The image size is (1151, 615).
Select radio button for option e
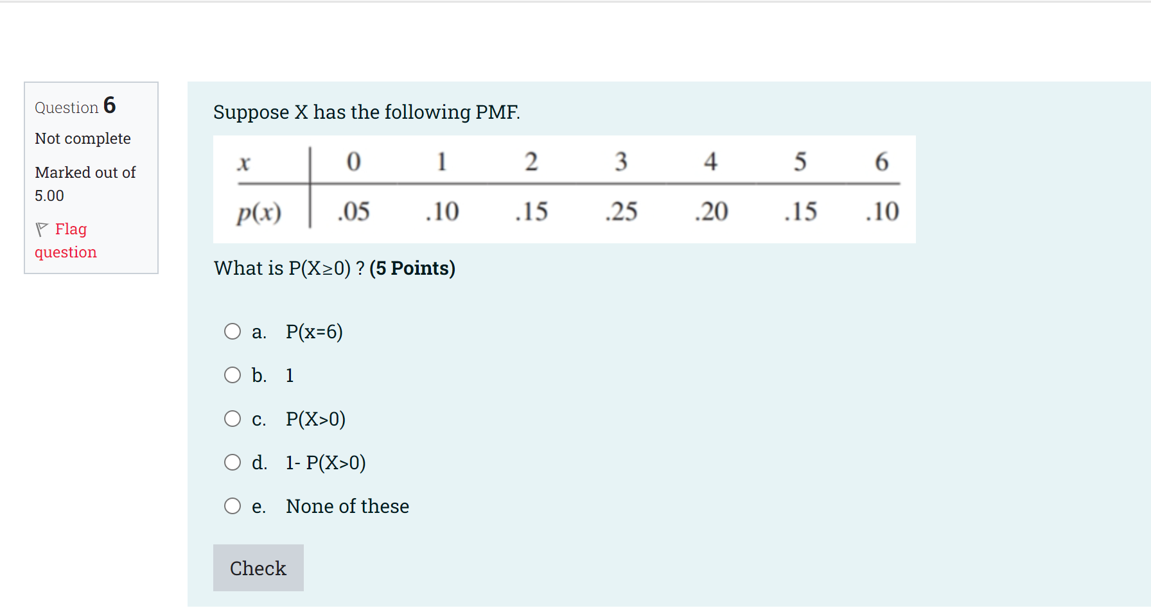[x=233, y=506]
